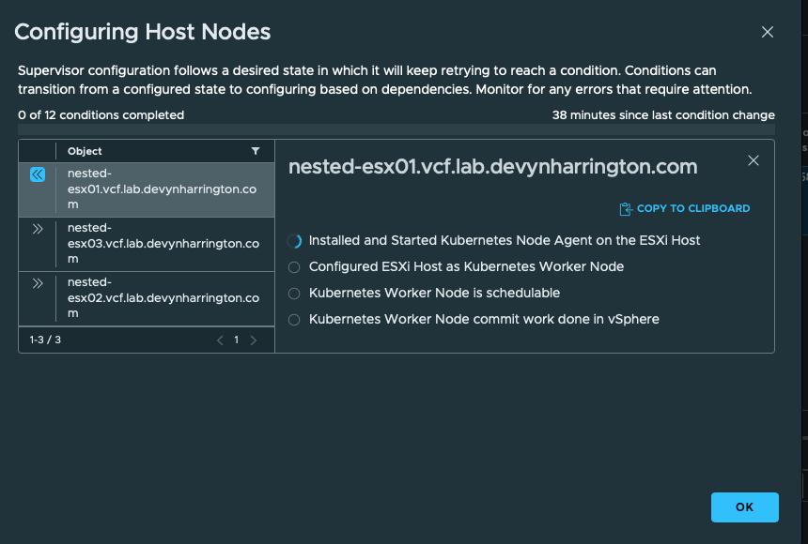Click 'Kubernetes Worker Node is schedulable' text
This screenshot has height=544, width=808.
coord(434,293)
